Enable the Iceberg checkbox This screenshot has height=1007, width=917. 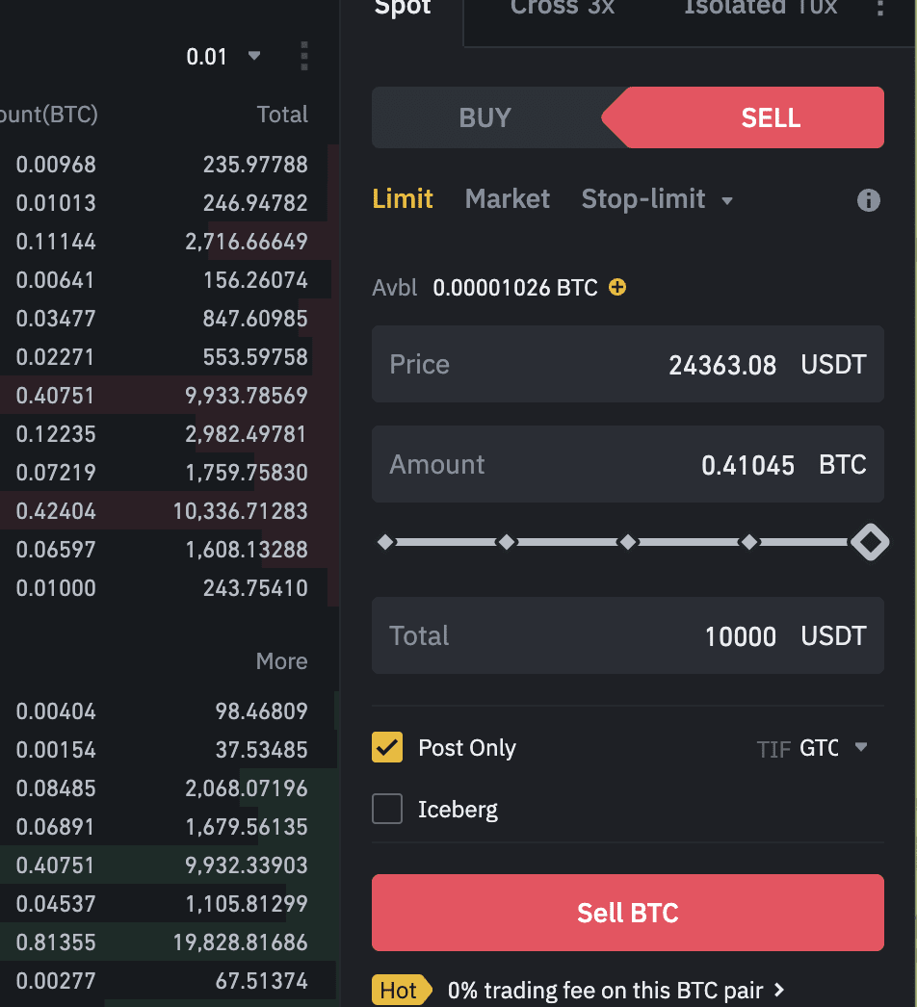point(387,809)
